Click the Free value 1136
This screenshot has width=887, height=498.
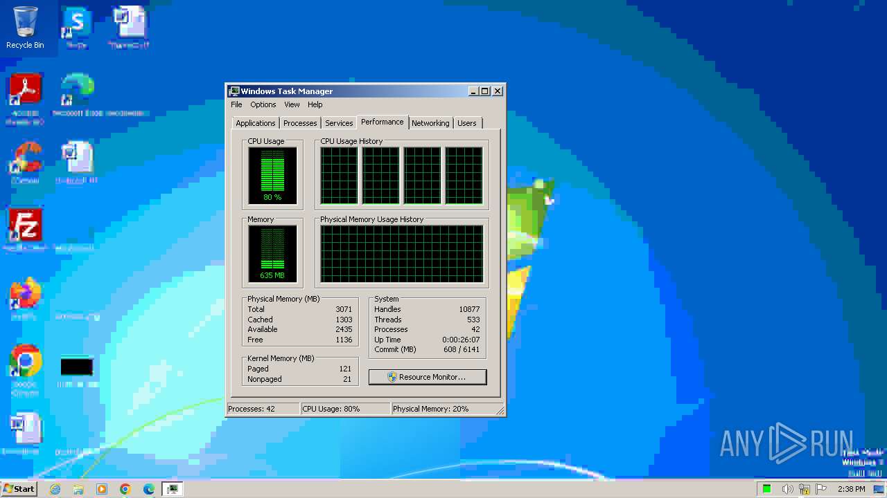point(344,340)
